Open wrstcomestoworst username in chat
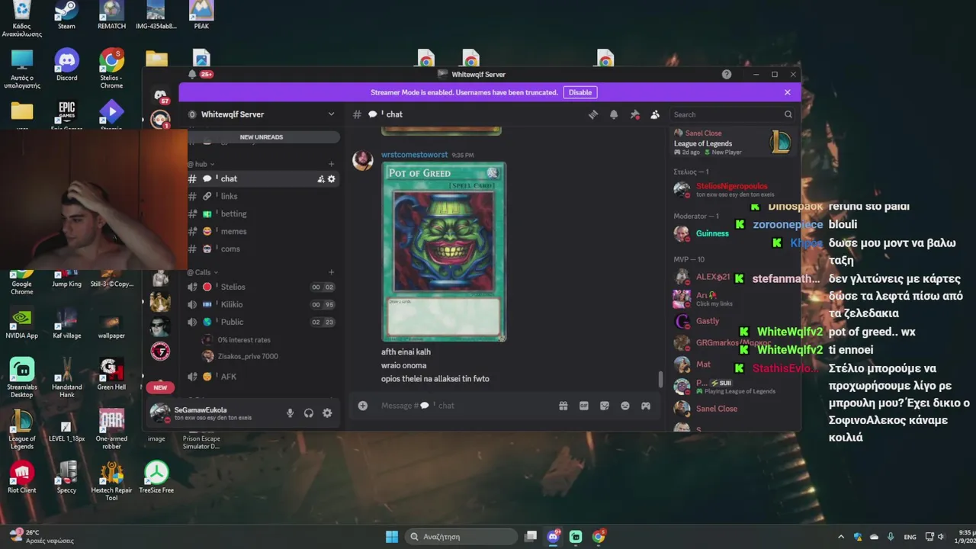This screenshot has width=976, height=549. pos(415,155)
